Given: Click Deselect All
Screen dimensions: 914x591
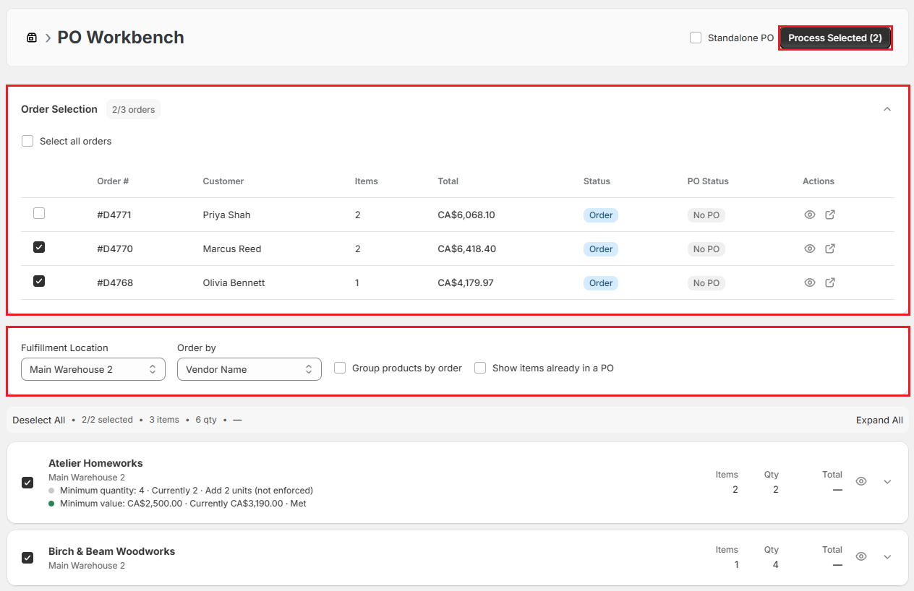Looking at the screenshot, I should coord(39,420).
